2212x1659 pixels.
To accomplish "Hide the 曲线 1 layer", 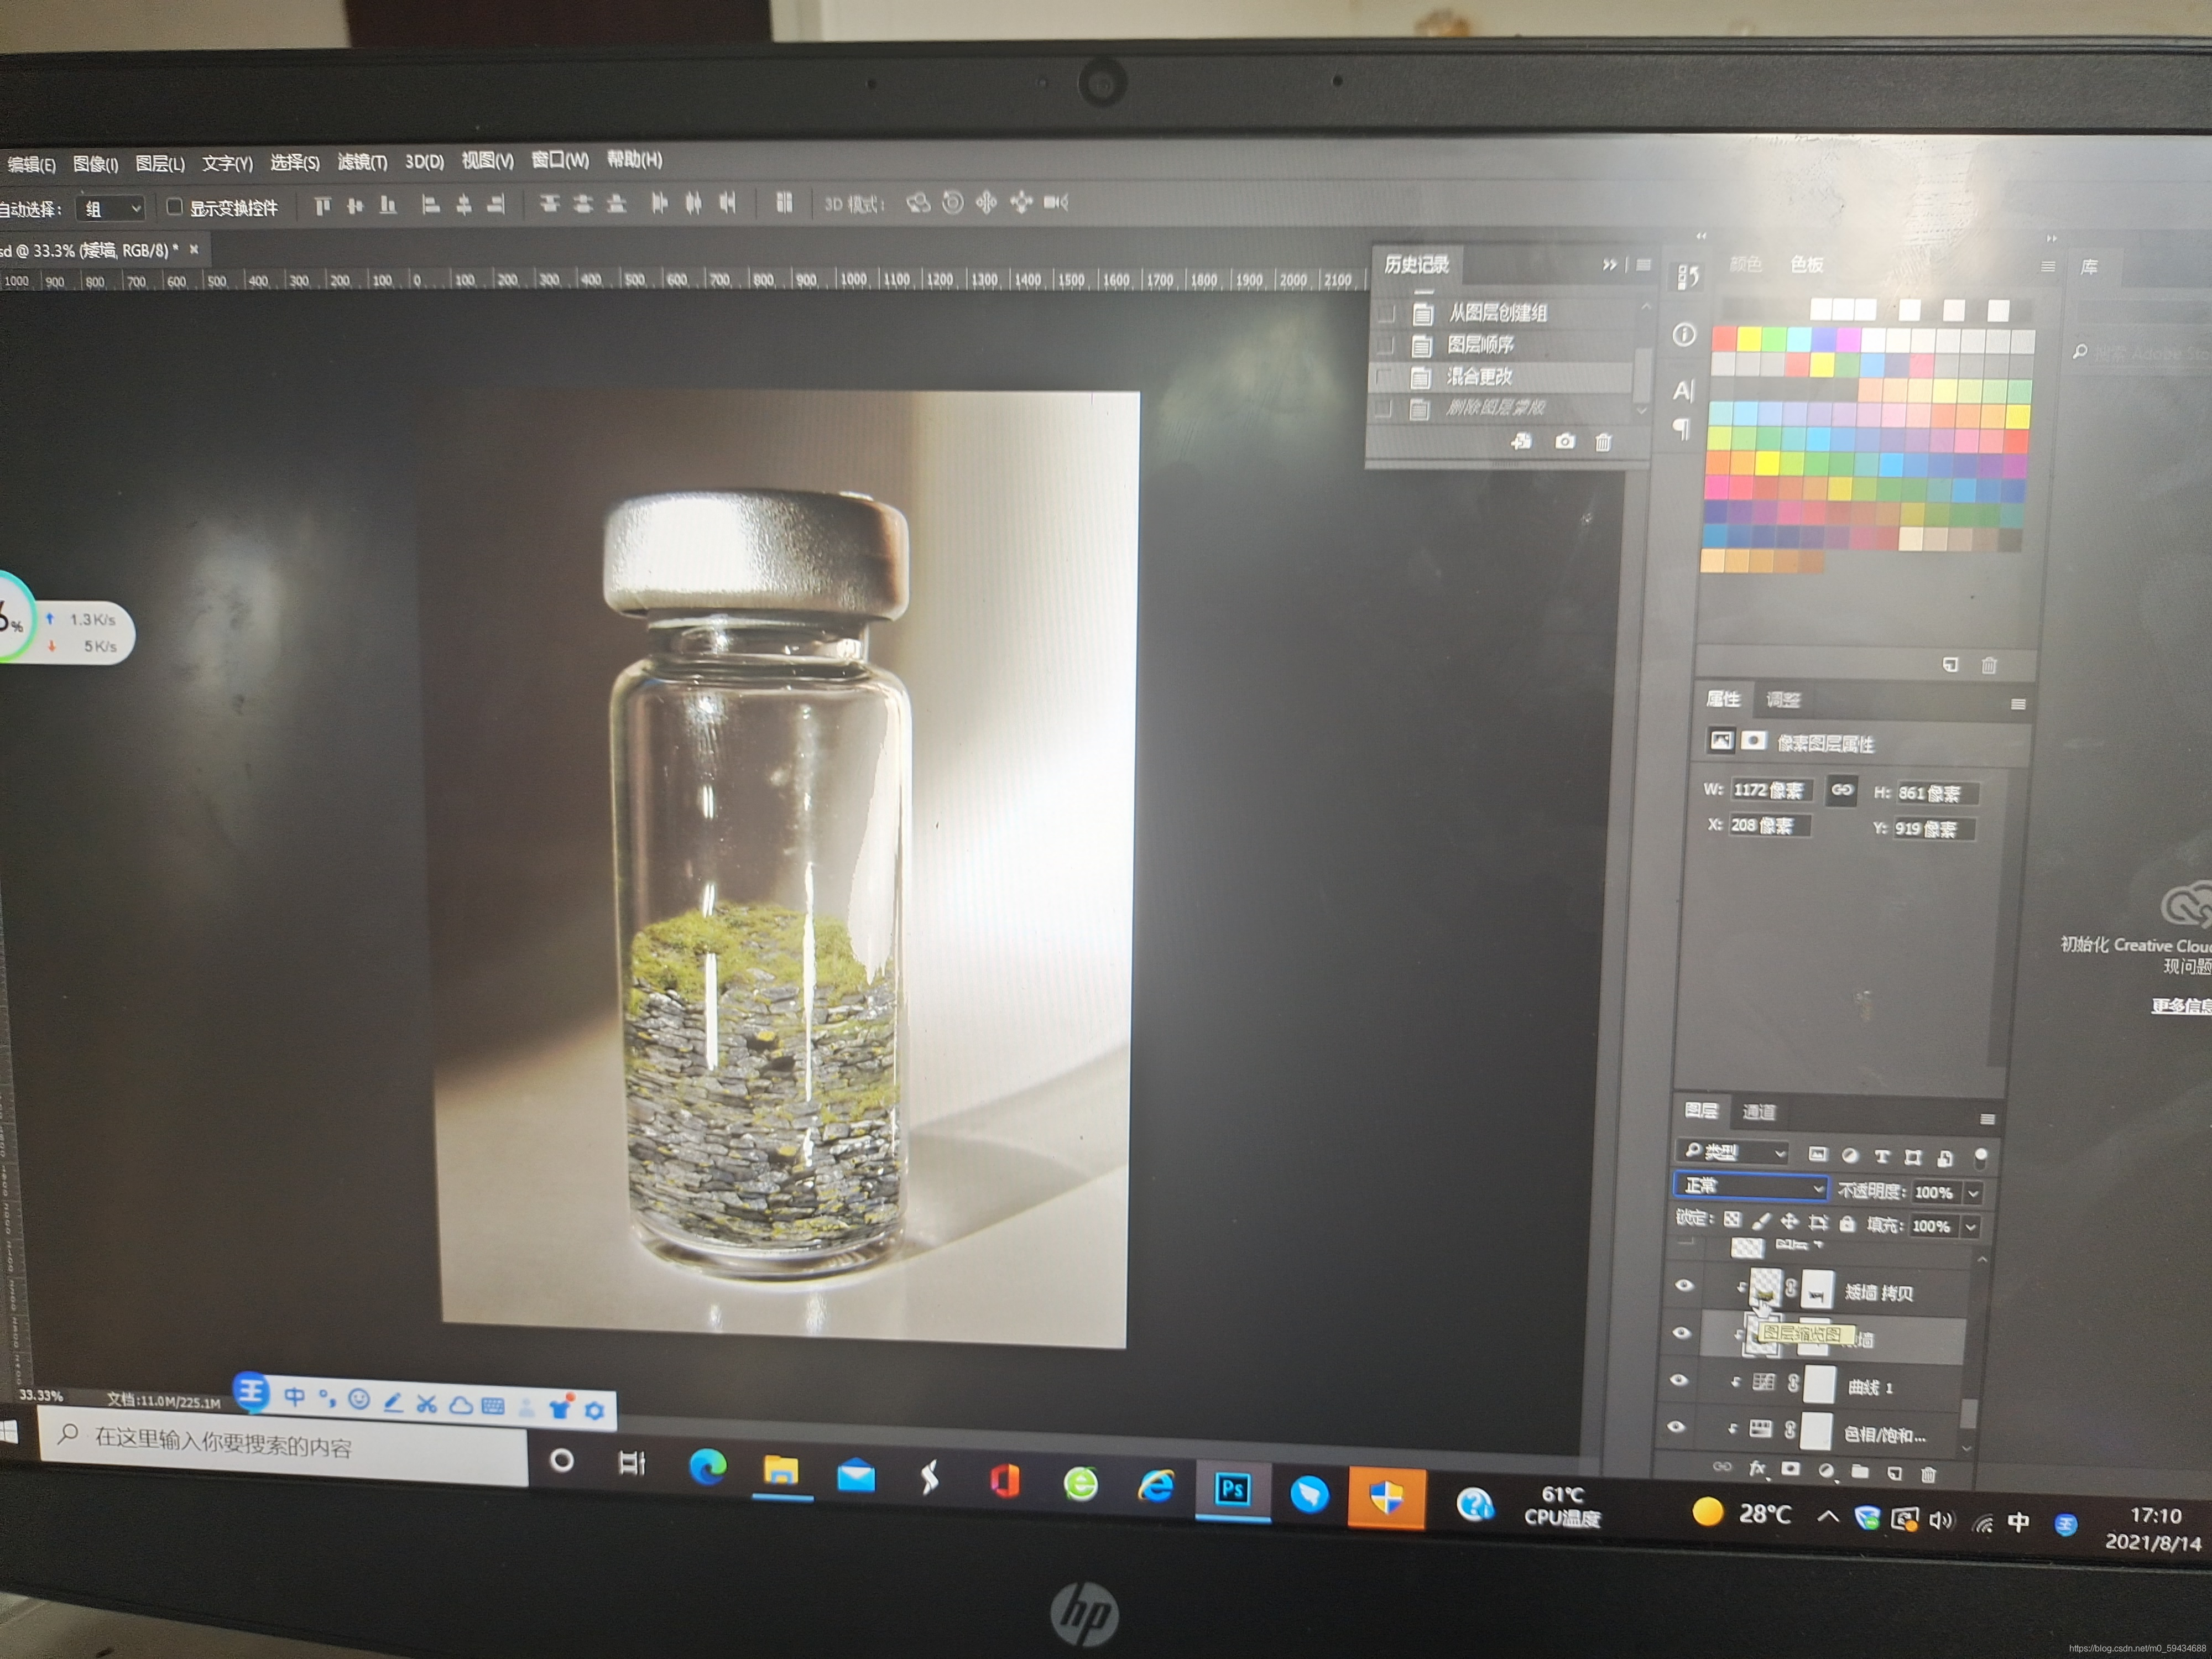I will tap(1679, 1380).
